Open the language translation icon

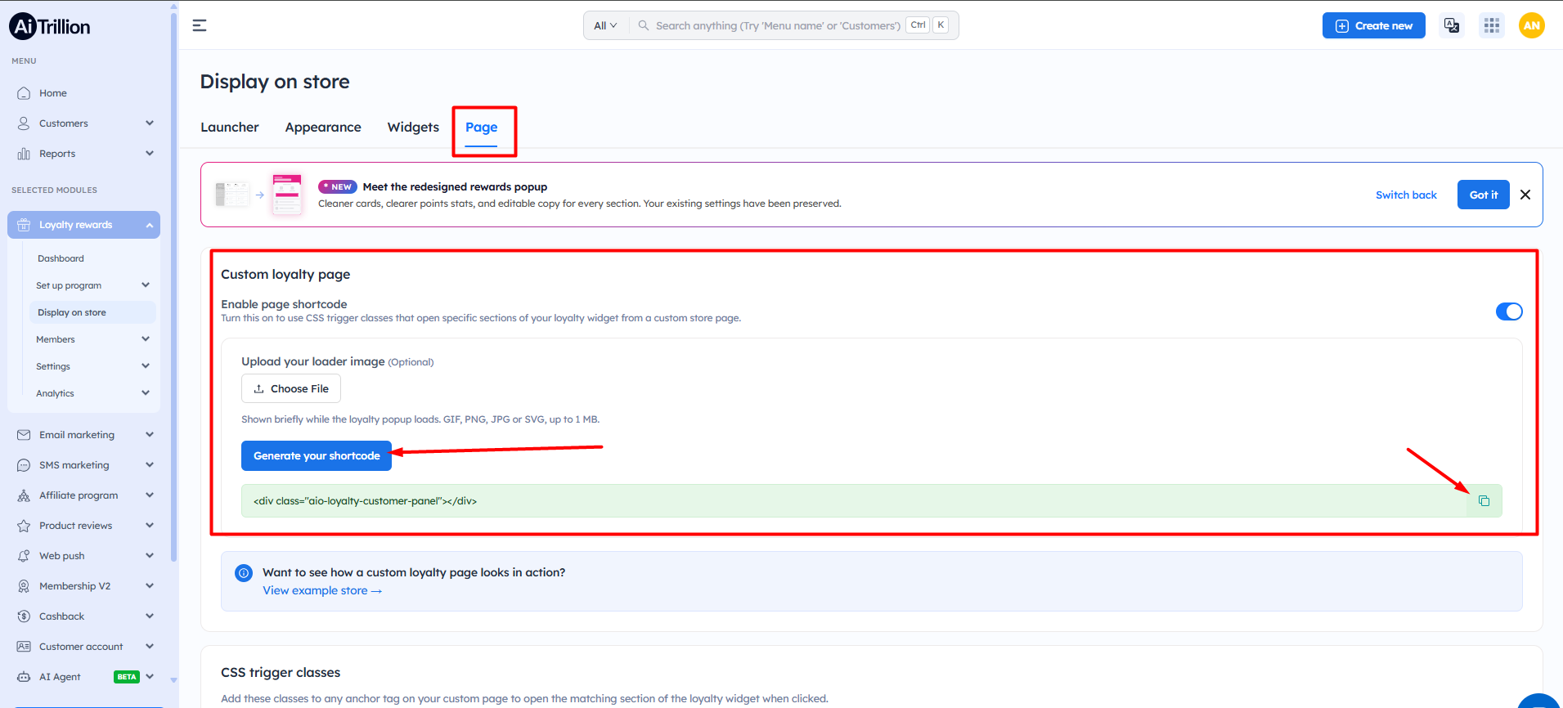[1452, 25]
